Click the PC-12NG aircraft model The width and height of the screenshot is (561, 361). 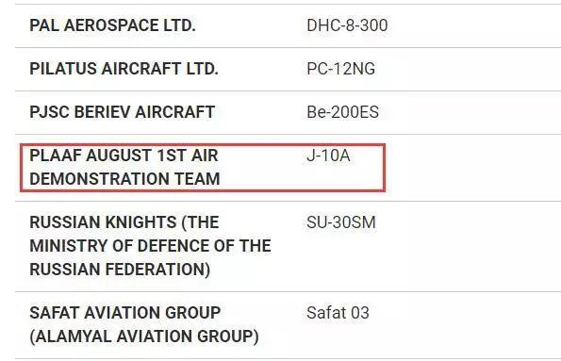coord(340,69)
